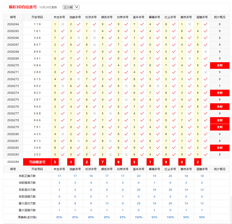232x224 pixels.
Task: Click the 蝶变杀号 check mark in row 2026276
Action: pos(110,107)
